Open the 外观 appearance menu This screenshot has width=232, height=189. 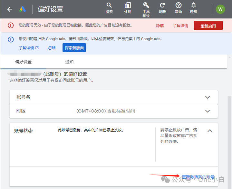128,8
